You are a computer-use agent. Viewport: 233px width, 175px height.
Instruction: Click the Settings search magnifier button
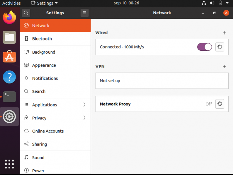point(26,13)
